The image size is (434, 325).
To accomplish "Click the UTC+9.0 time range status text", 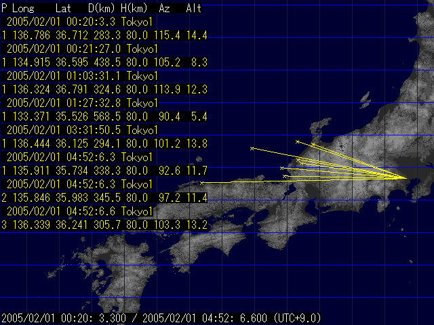I will [161, 318].
